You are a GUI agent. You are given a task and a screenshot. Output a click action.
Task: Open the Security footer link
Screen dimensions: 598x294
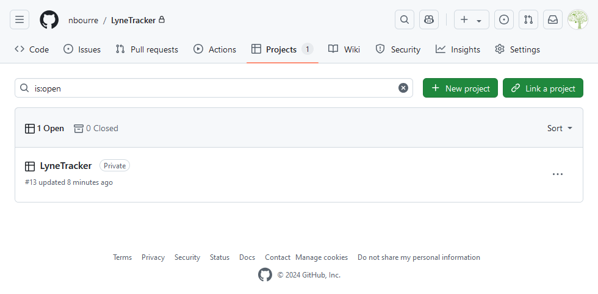[x=187, y=257]
